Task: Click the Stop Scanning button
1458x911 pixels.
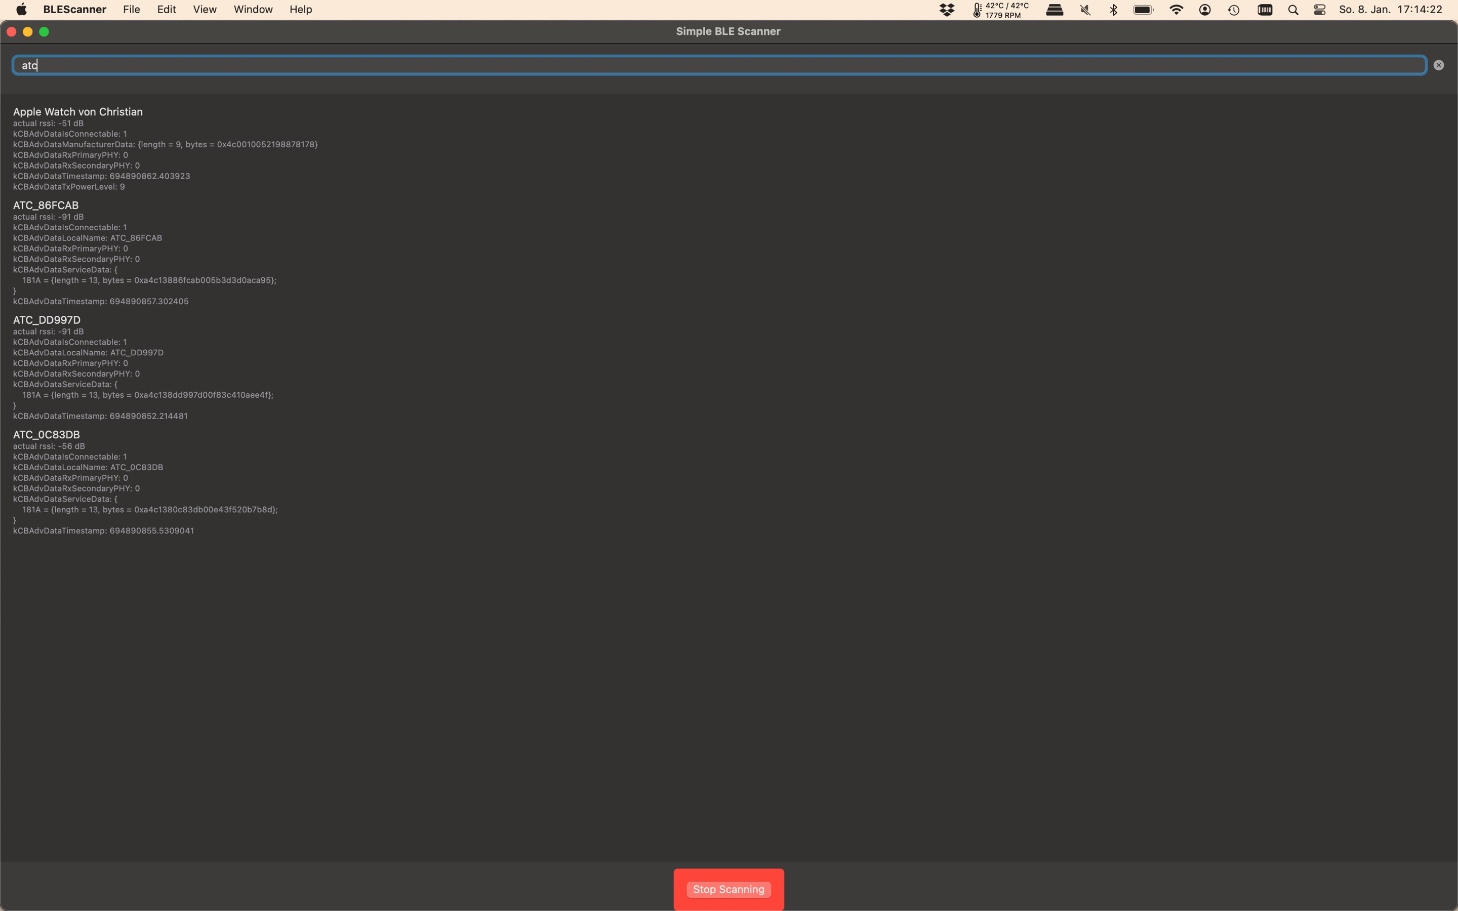Action: pyautogui.click(x=728, y=889)
